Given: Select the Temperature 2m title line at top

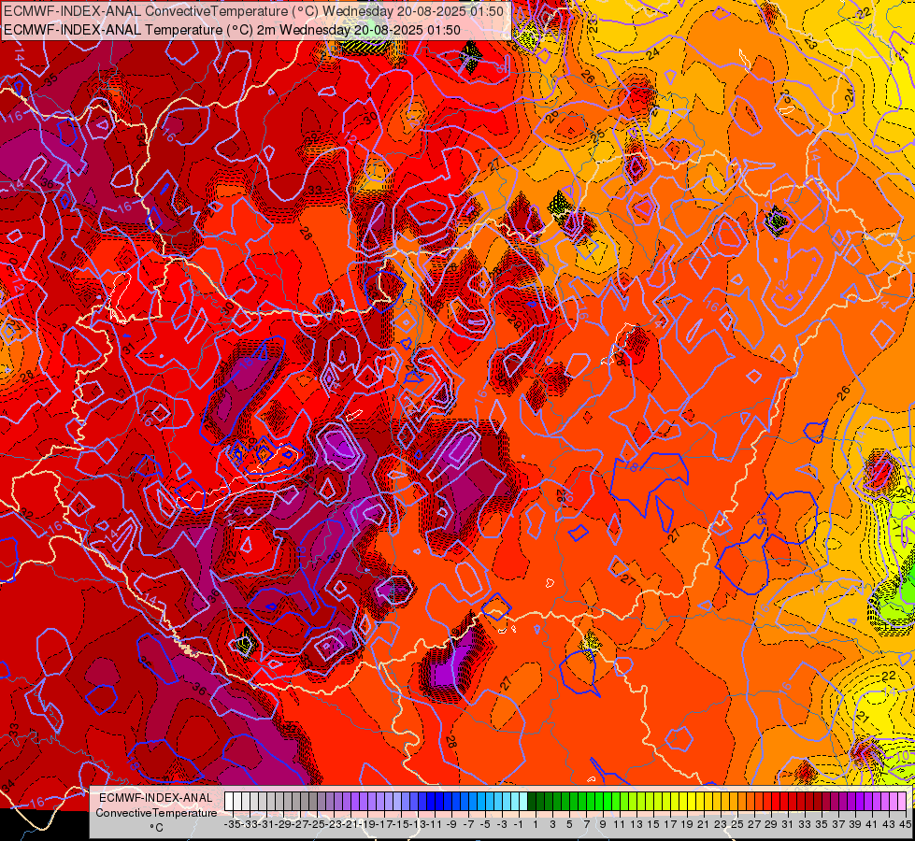Looking at the screenshot, I should [232, 30].
